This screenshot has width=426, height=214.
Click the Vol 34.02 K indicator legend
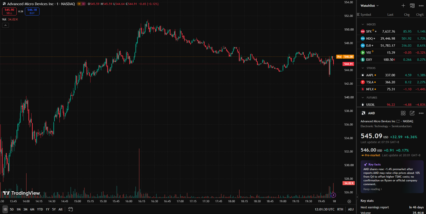(10, 19)
